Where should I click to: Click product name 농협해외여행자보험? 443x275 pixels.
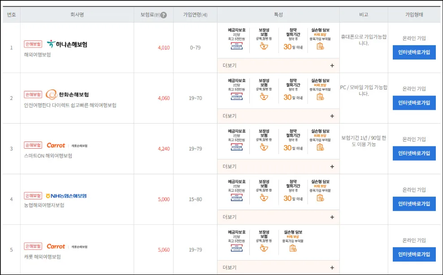click(44, 205)
